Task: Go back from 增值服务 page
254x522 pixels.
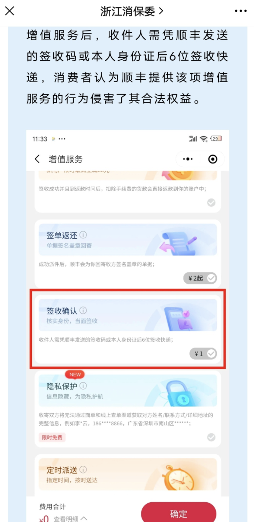Action: tap(37, 159)
